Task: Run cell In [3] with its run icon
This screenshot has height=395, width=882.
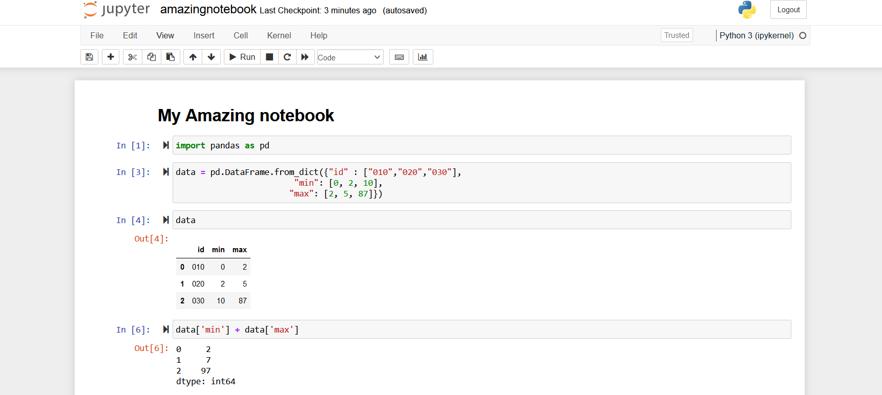Action: point(166,172)
